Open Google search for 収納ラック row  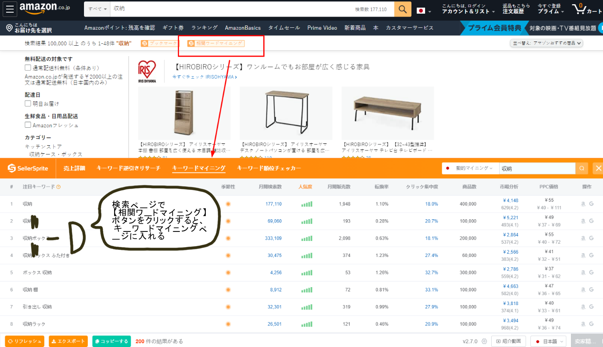[x=591, y=324]
